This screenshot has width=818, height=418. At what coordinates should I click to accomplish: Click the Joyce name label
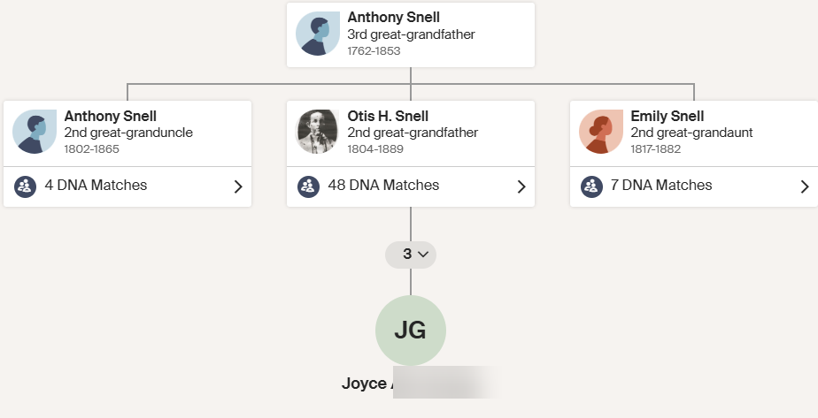(x=365, y=384)
